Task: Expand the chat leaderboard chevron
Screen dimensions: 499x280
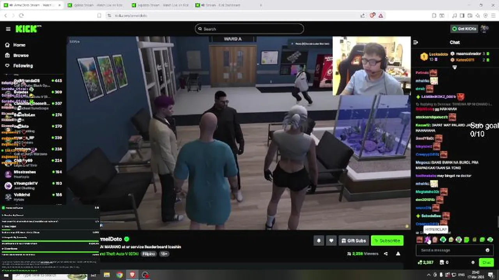Action: click(x=454, y=67)
